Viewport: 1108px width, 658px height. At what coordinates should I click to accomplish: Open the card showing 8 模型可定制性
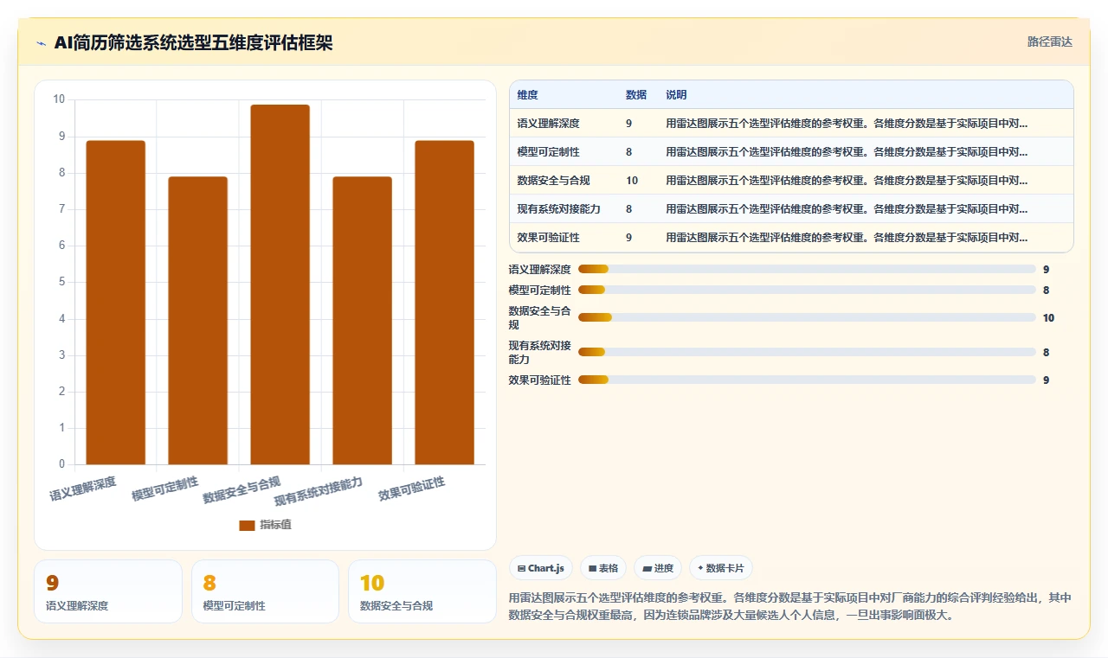(x=265, y=591)
